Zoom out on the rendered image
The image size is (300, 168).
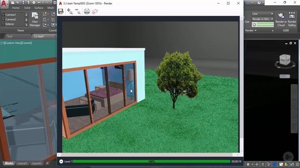click(x=78, y=11)
